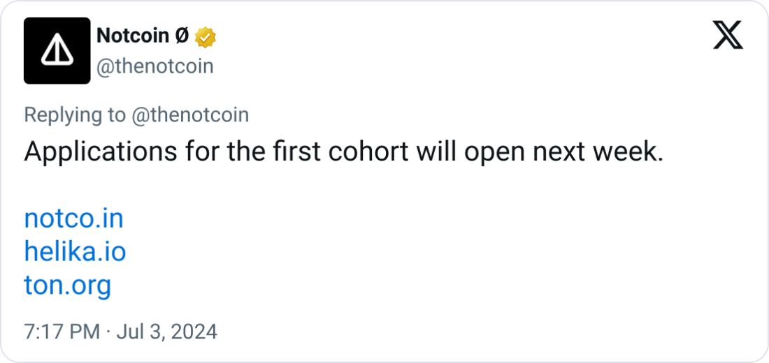The width and height of the screenshot is (769, 363).
Task: Open the Notcoin profile avatar
Action: (x=57, y=50)
